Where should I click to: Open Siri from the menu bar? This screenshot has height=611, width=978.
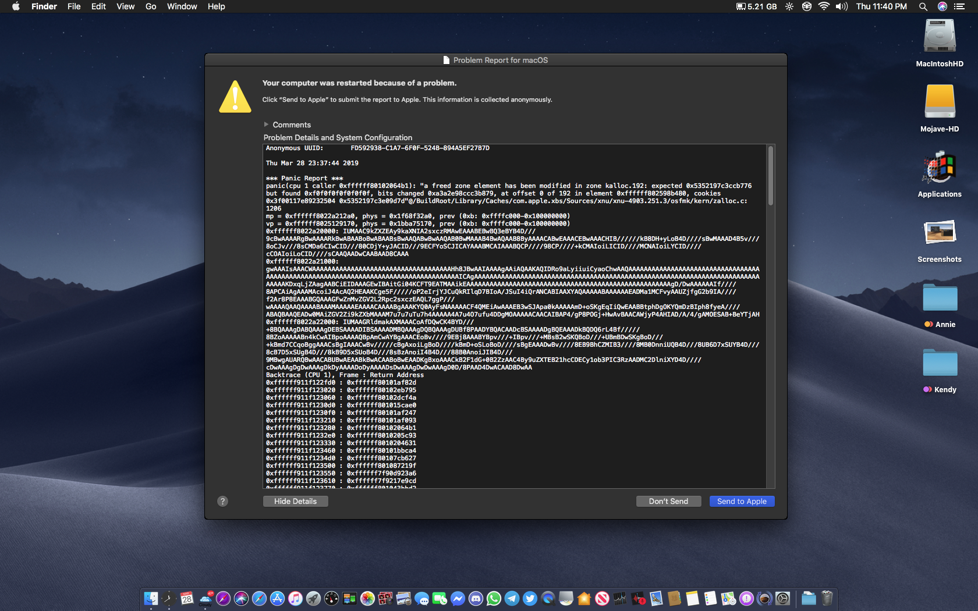point(942,6)
